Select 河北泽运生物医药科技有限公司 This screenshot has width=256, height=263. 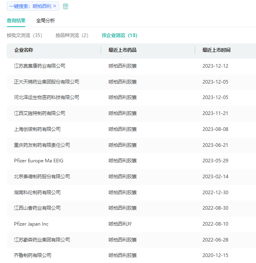coord(47,97)
